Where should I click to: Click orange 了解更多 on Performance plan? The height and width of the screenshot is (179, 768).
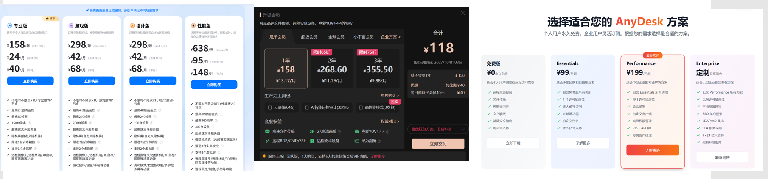coord(653,150)
